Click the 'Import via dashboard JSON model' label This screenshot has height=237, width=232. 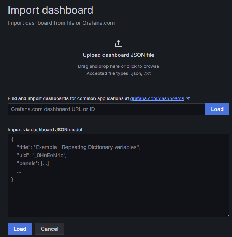pos(45,129)
